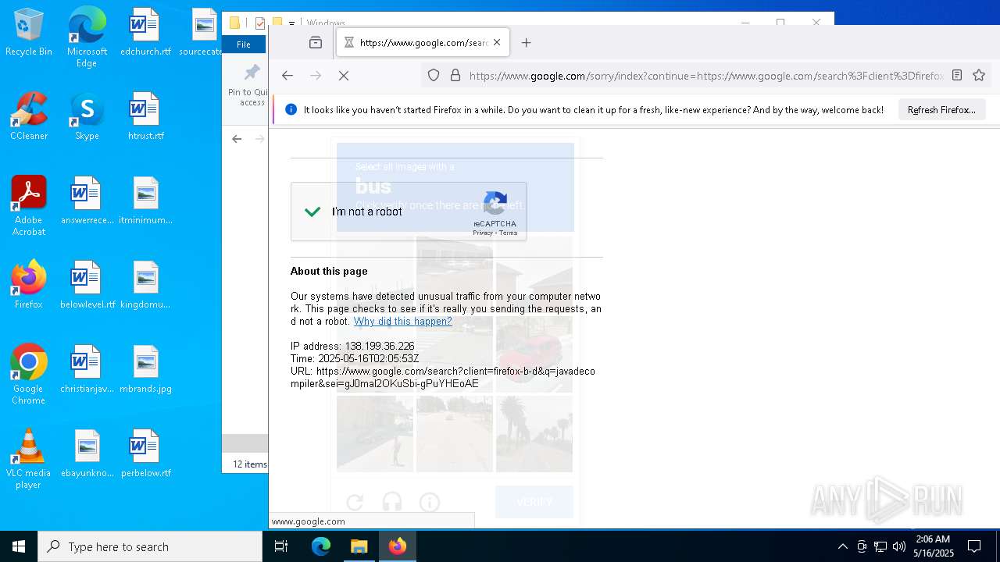Open volume control in system tray
The height and width of the screenshot is (562, 1000).
(899, 546)
